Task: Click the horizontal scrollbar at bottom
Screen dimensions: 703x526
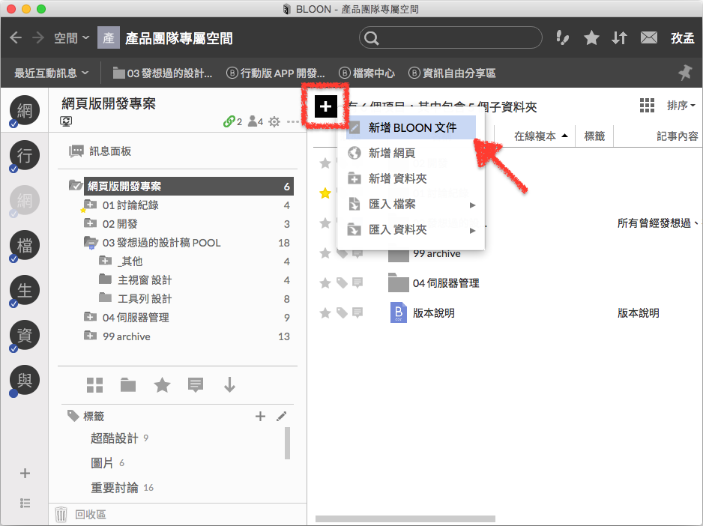Action: 405,519
